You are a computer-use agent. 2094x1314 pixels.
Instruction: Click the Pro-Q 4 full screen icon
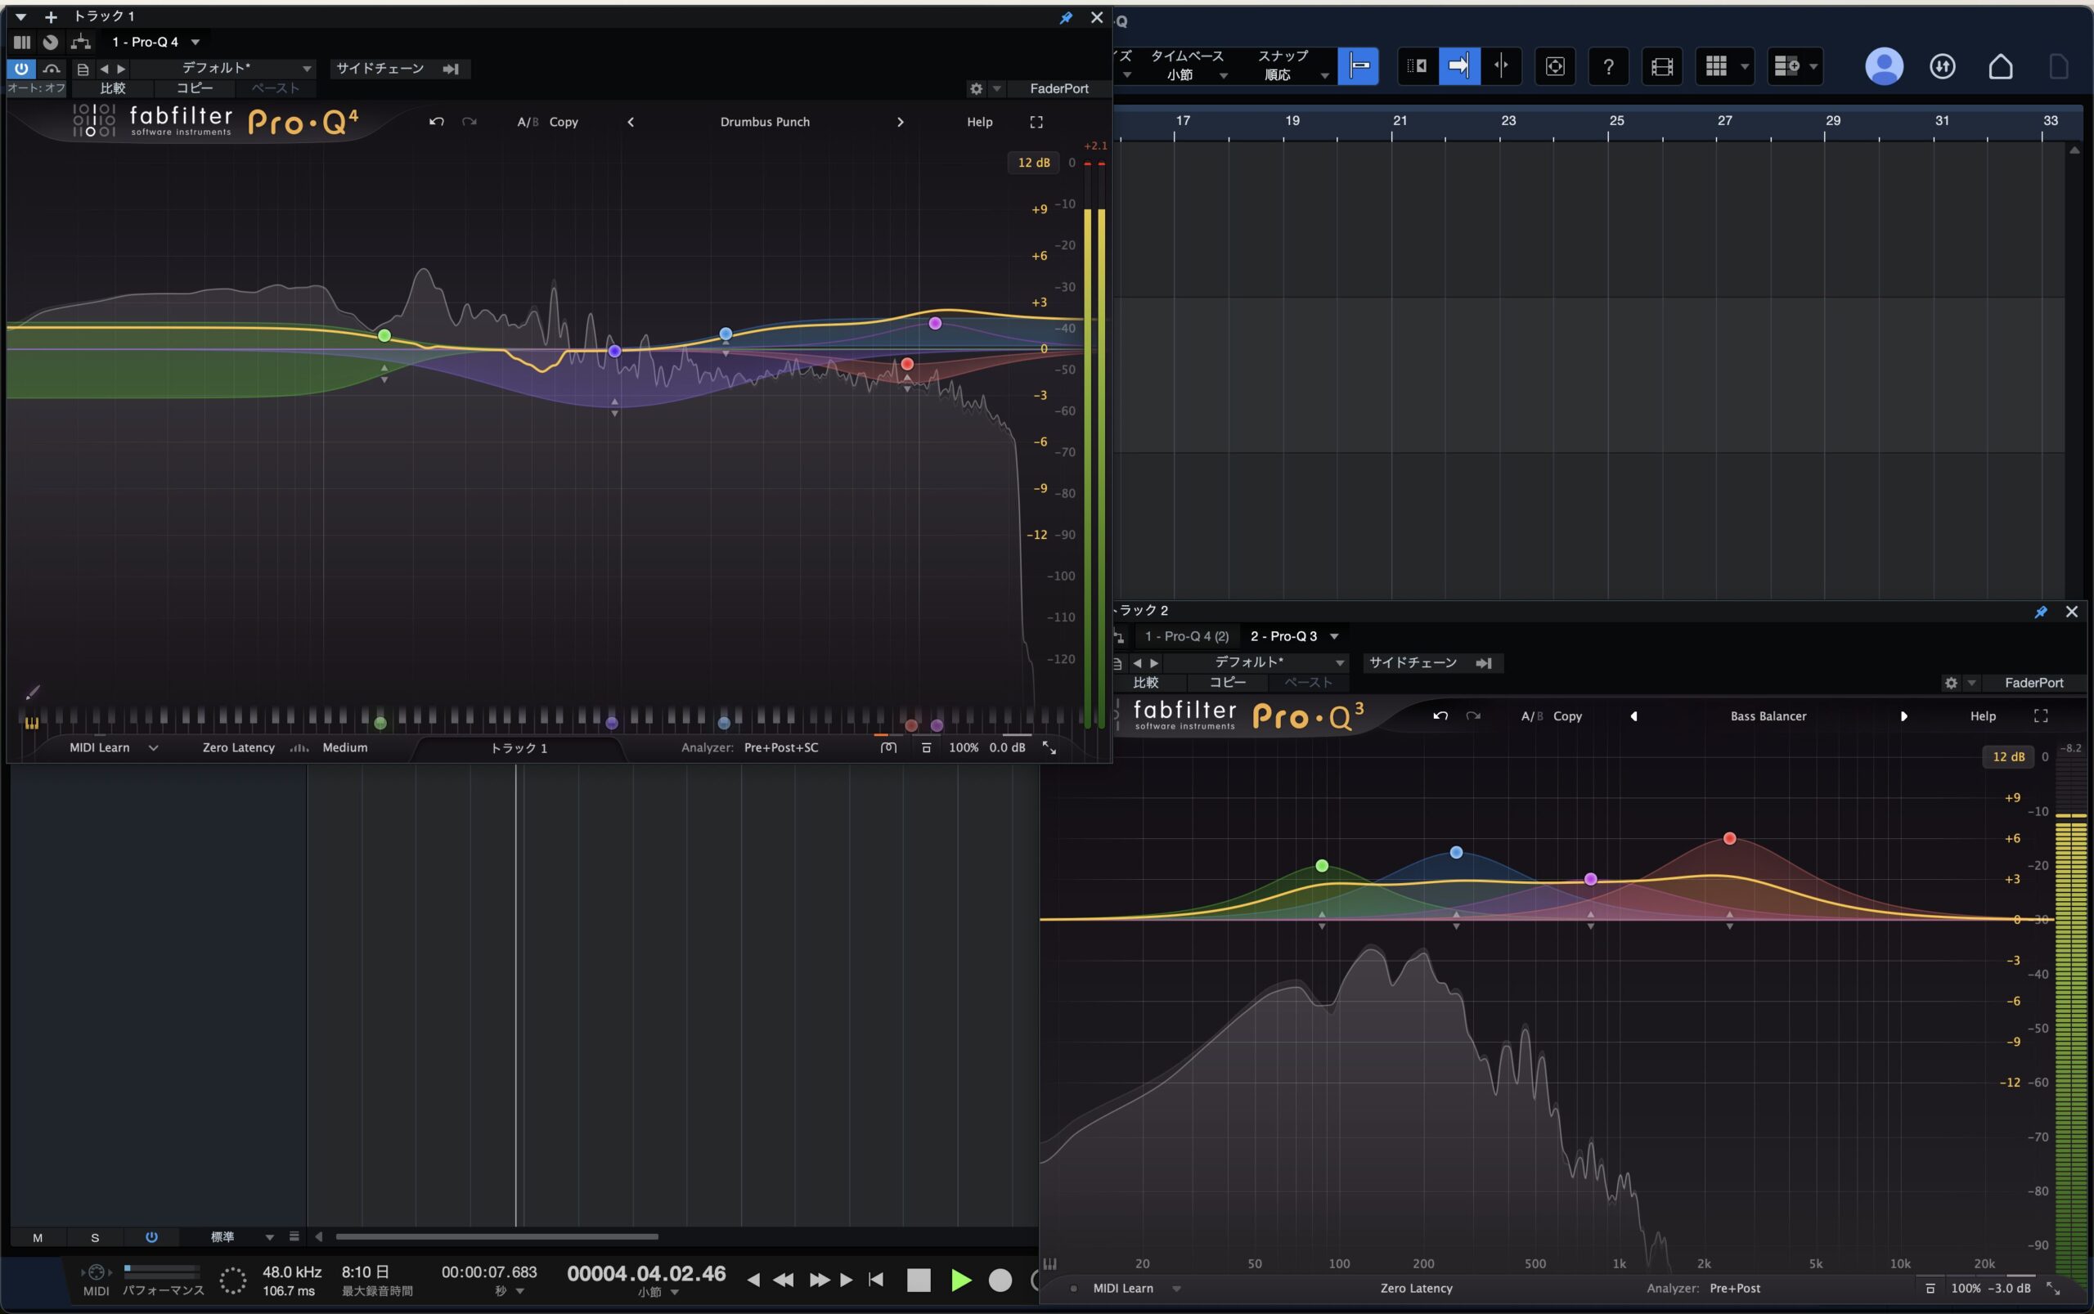click(x=1036, y=122)
